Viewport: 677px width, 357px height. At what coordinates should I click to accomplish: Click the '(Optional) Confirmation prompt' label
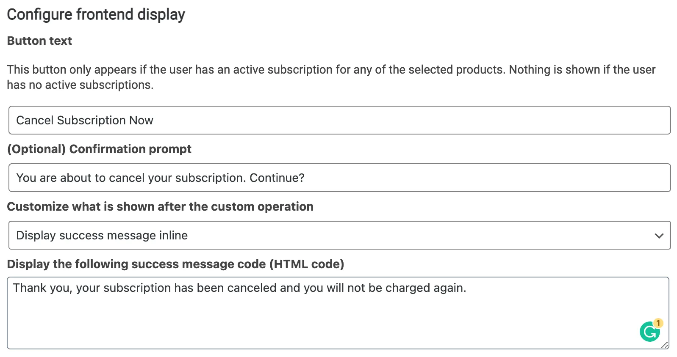[99, 149]
